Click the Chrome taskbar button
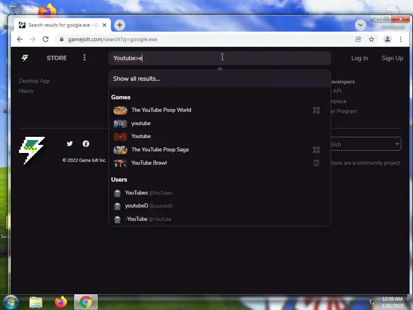 (86, 302)
